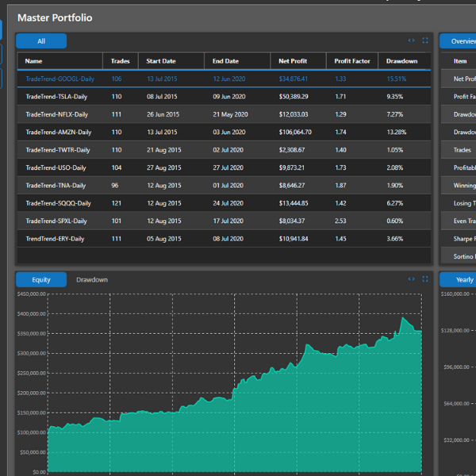
Task: Click net profit $106,064.70 cell
Action: (295, 132)
